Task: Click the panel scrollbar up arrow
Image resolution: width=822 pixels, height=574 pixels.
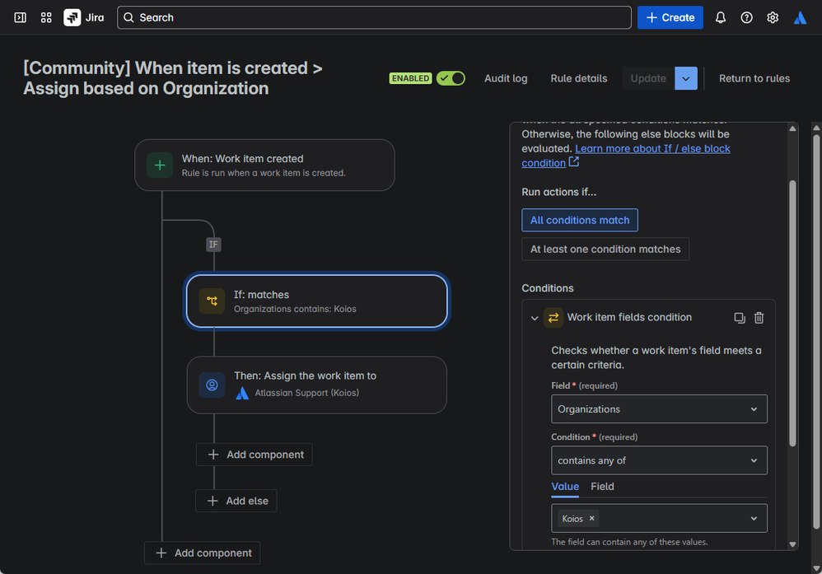Action: (x=792, y=128)
